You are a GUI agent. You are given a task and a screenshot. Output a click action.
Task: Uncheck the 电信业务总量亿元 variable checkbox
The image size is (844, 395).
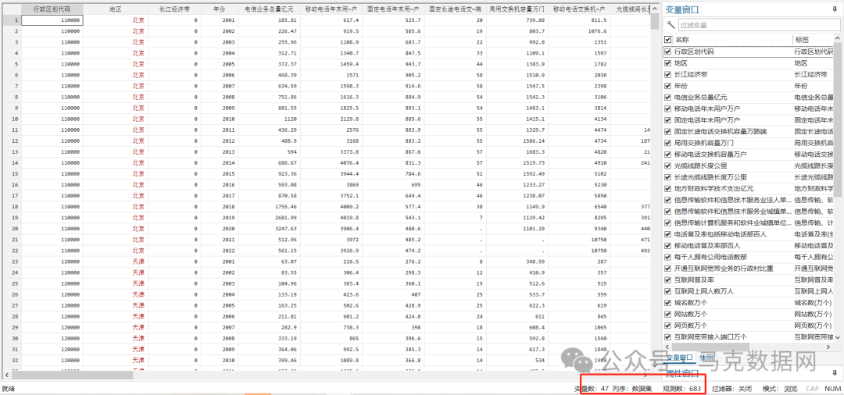(668, 98)
